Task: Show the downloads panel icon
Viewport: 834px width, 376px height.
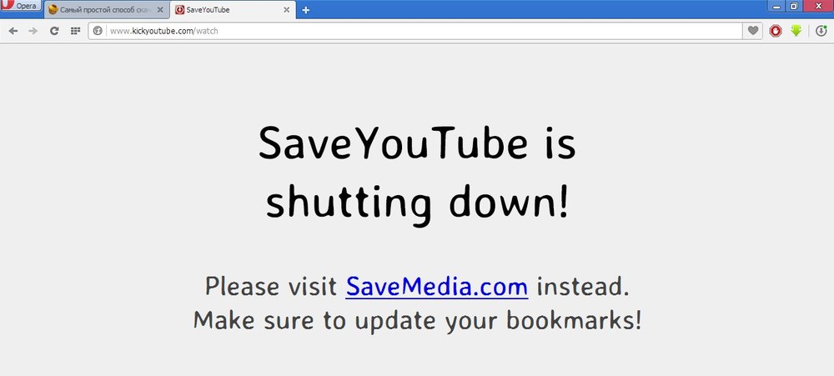Action: 821,31
